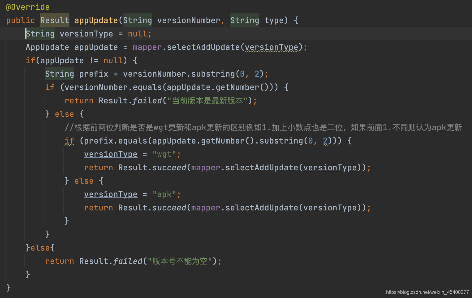Image resolution: width=472 pixels, height=298 pixels.
Task: Click the "wgt" string literal
Action: (x=164, y=154)
